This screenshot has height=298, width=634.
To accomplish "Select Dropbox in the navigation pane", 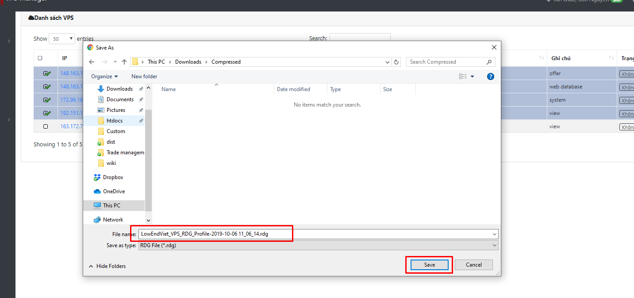I will [113, 177].
